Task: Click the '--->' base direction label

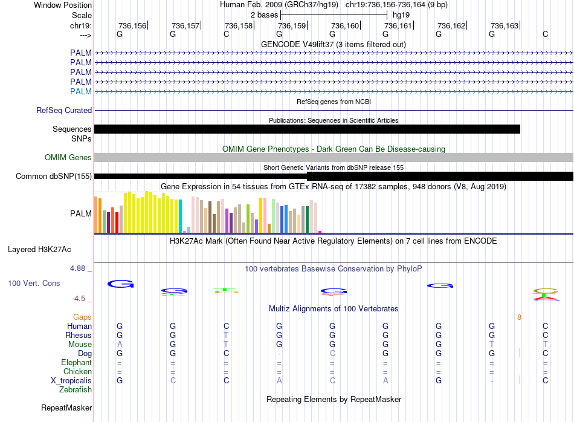Action: tap(85, 35)
